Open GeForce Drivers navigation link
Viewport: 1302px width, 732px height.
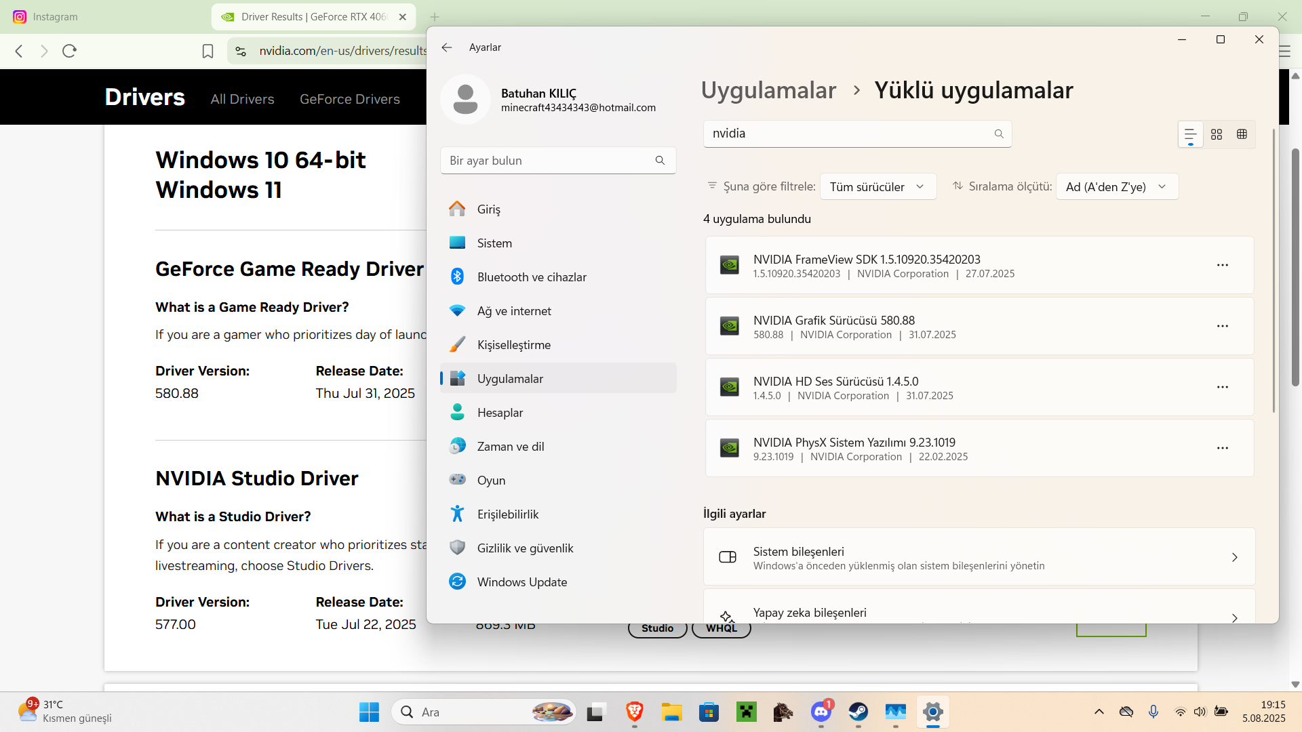(x=349, y=99)
